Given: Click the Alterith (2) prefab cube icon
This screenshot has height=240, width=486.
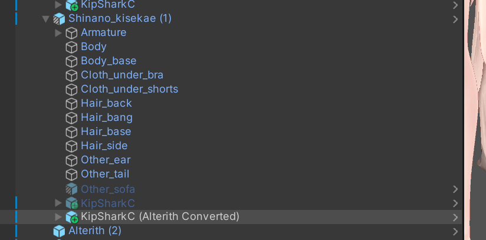Looking at the screenshot, I should point(59,231).
